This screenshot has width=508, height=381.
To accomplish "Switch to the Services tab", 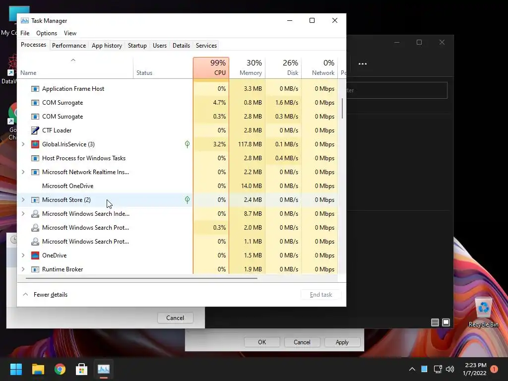I will [x=206, y=46].
